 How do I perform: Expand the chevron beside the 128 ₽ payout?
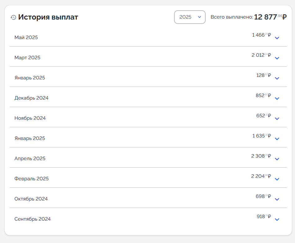pos(277,78)
